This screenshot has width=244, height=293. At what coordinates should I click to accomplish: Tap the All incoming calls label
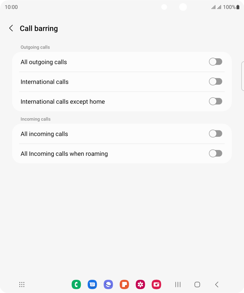pyautogui.click(x=44, y=134)
